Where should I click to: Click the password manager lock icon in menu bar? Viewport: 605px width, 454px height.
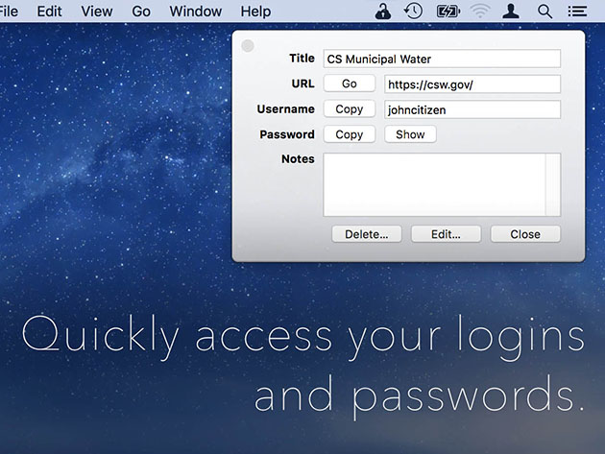point(383,12)
